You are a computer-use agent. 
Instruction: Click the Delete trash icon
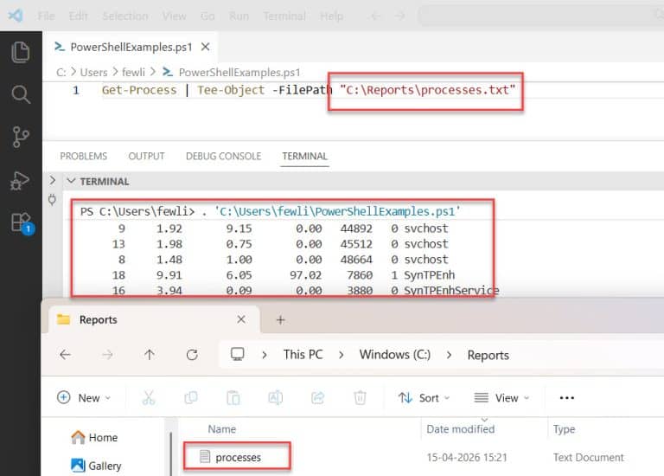point(360,397)
